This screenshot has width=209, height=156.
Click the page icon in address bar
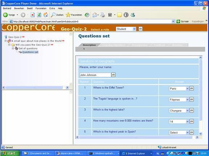pyautogui.click(x=11, y=21)
